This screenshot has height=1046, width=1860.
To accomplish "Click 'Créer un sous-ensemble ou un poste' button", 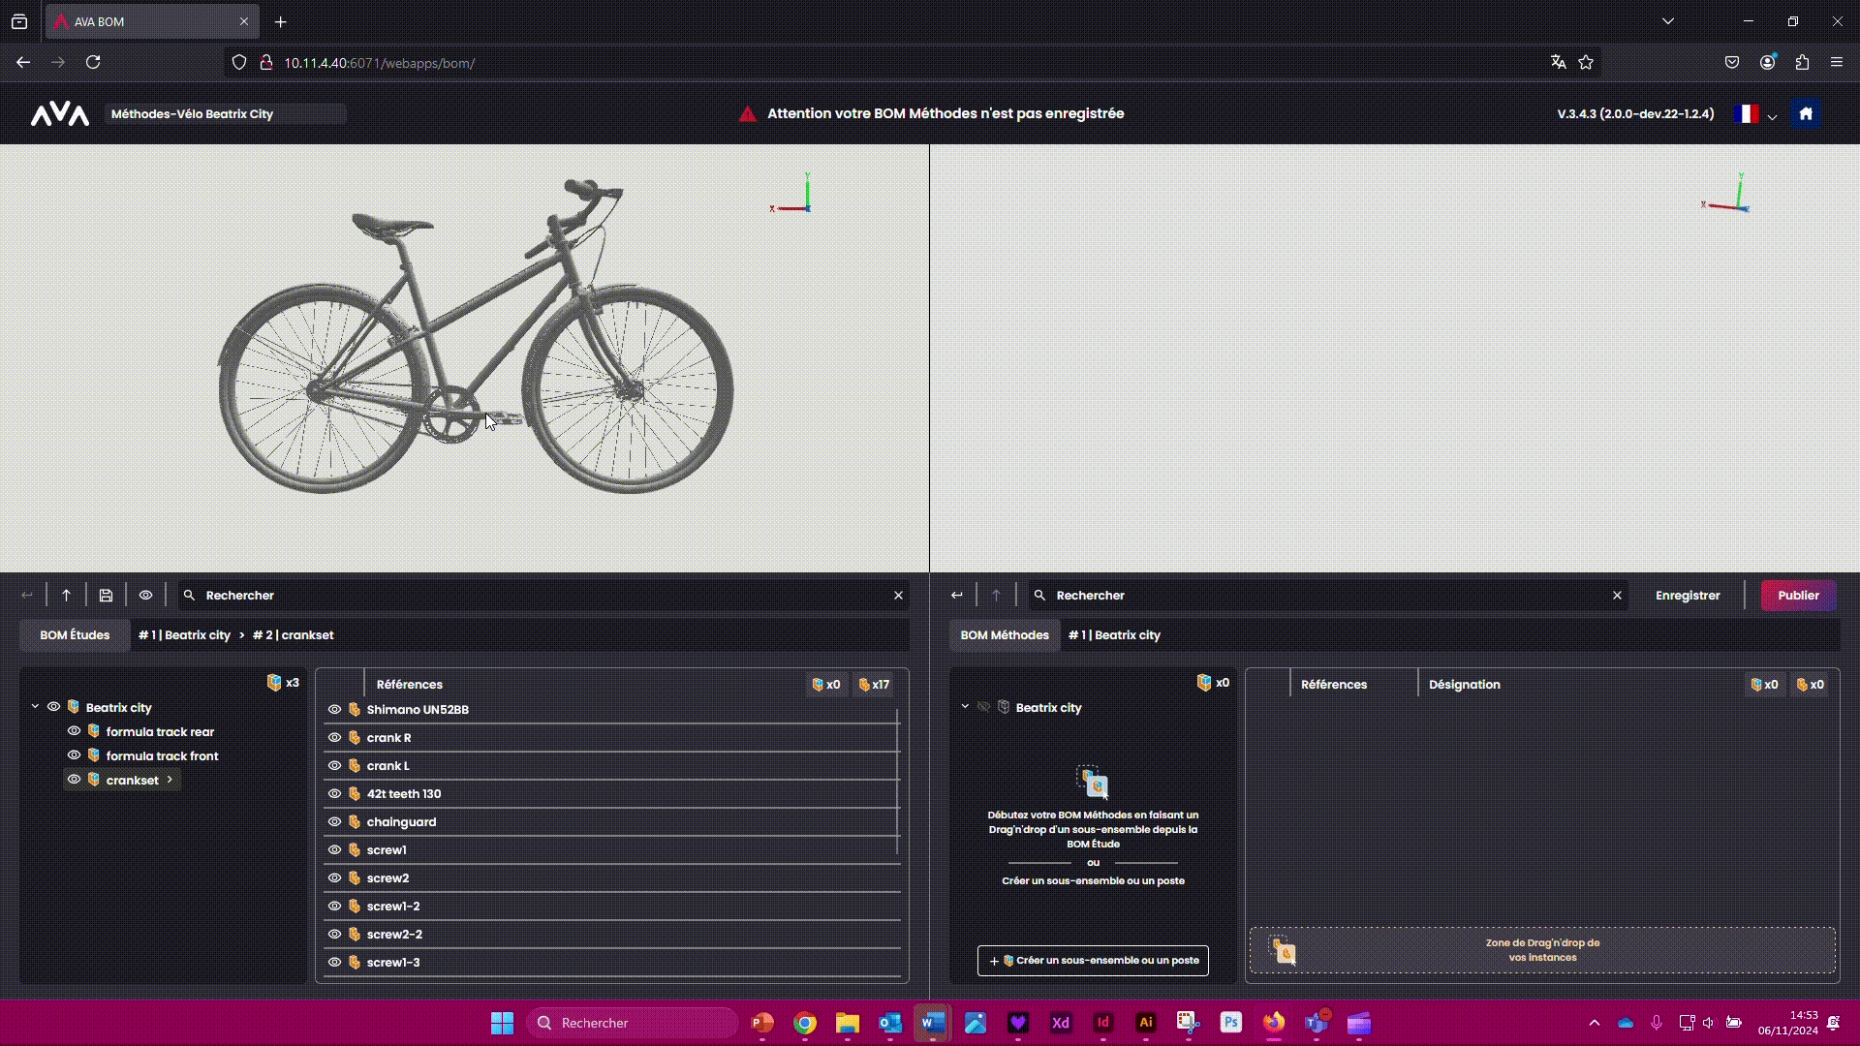I will click(1093, 961).
